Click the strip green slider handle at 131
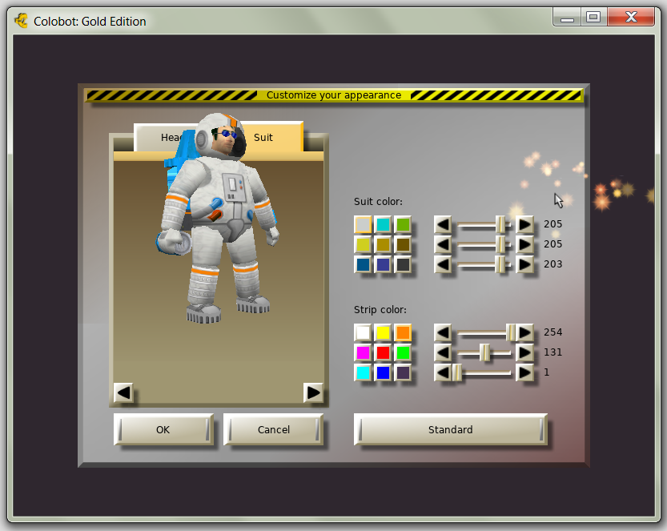 pyautogui.click(x=485, y=352)
